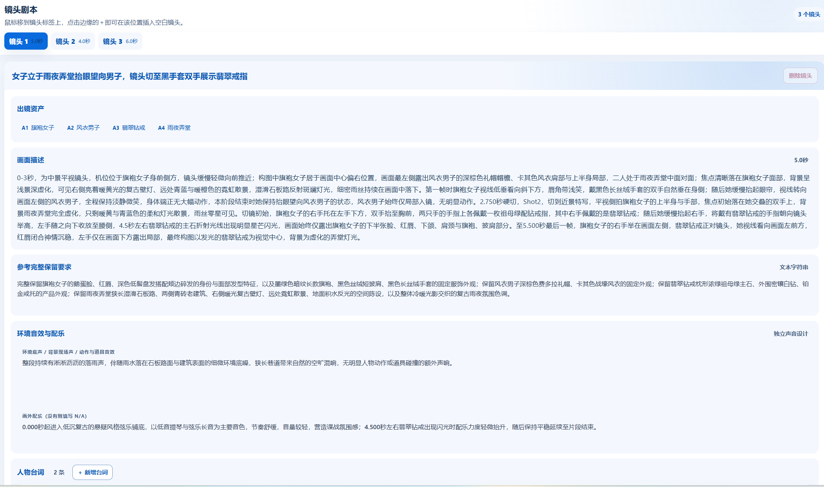Viewport: 824px width, 487px height.
Task: Click into the 画面描述 text body
Action: point(413,208)
